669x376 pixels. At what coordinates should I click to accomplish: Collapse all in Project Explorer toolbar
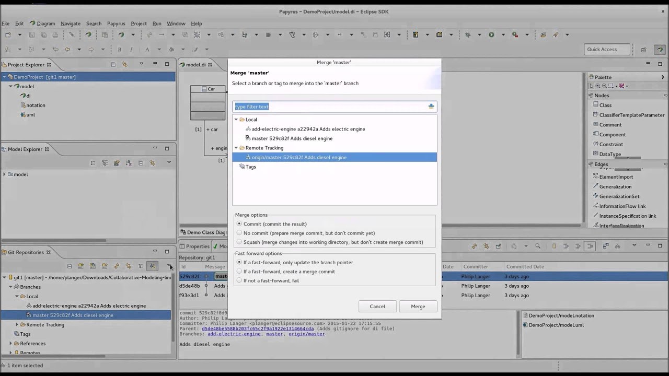tap(113, 64)
